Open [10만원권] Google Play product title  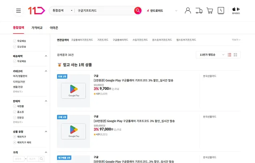[134, 121]
